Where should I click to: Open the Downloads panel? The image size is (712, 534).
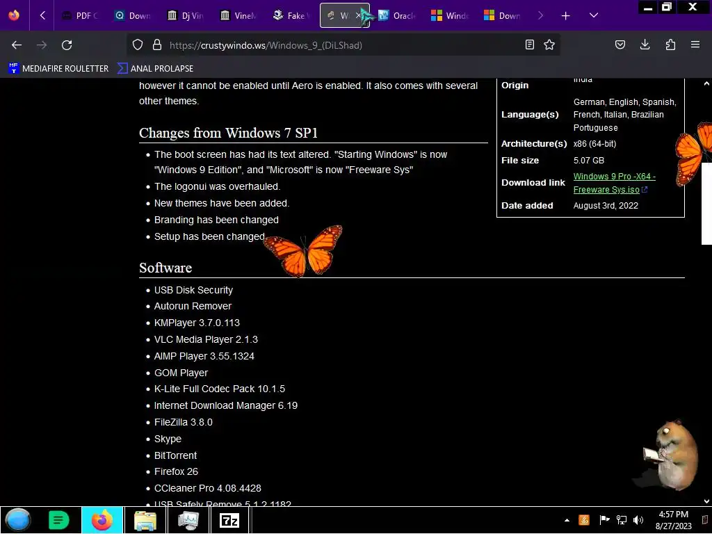pyautogui.click(x=645, y=44)
